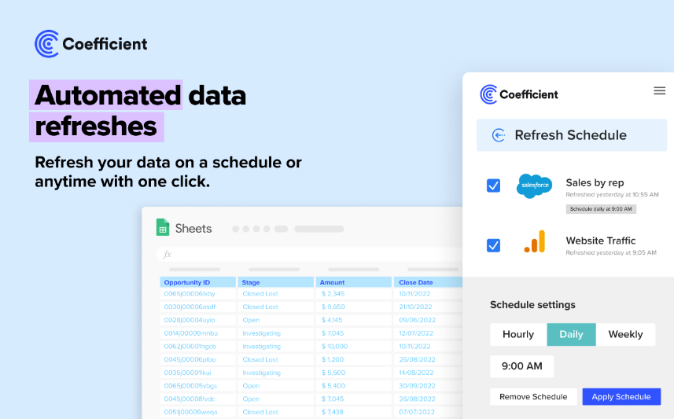Select the $ 5,400 amount cell
Viewport: 674px width, 419px height.
(354, 386)
